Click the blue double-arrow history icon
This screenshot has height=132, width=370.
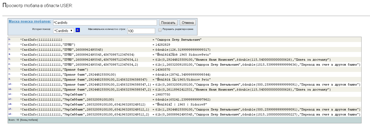78,30
